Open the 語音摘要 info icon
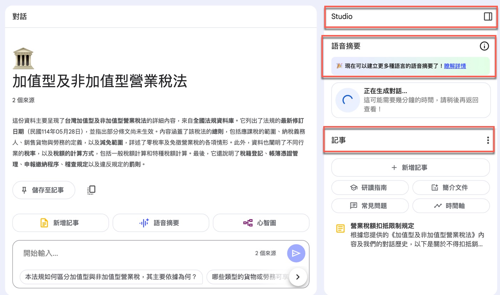 point(484,46)
